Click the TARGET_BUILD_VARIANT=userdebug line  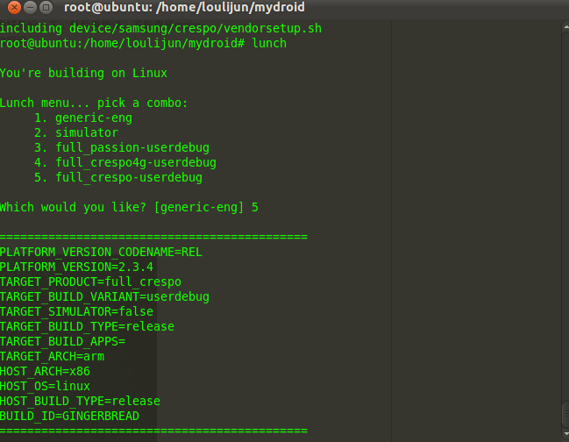[x=104, y=296]
